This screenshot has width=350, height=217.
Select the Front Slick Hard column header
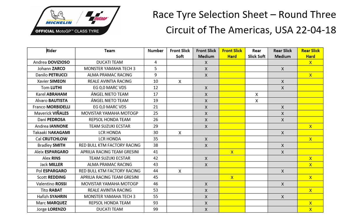pyautogui.click(x=232, y=54)
